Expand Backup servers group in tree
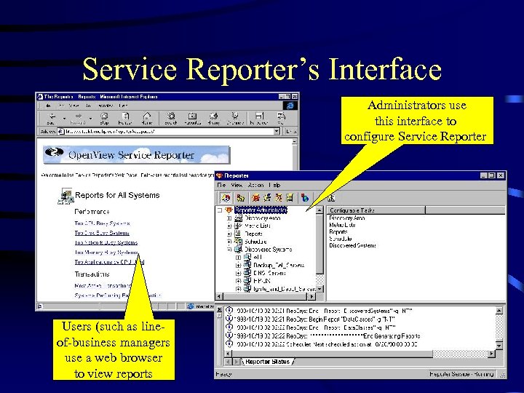 pyautogui.click(x=238, y=266)
